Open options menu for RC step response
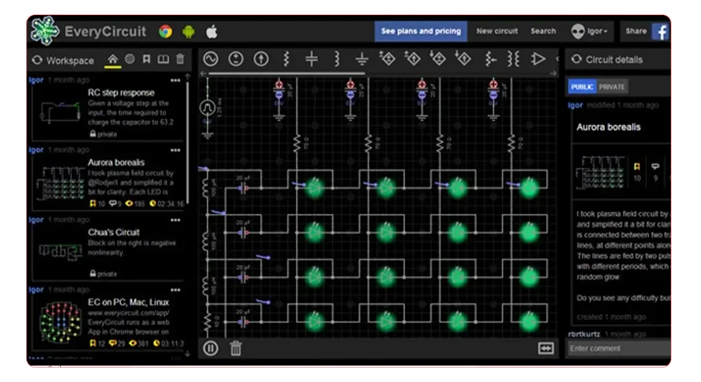Image resolution: width=701 pixels, height=382 pixels. click(x=175, y=81)
